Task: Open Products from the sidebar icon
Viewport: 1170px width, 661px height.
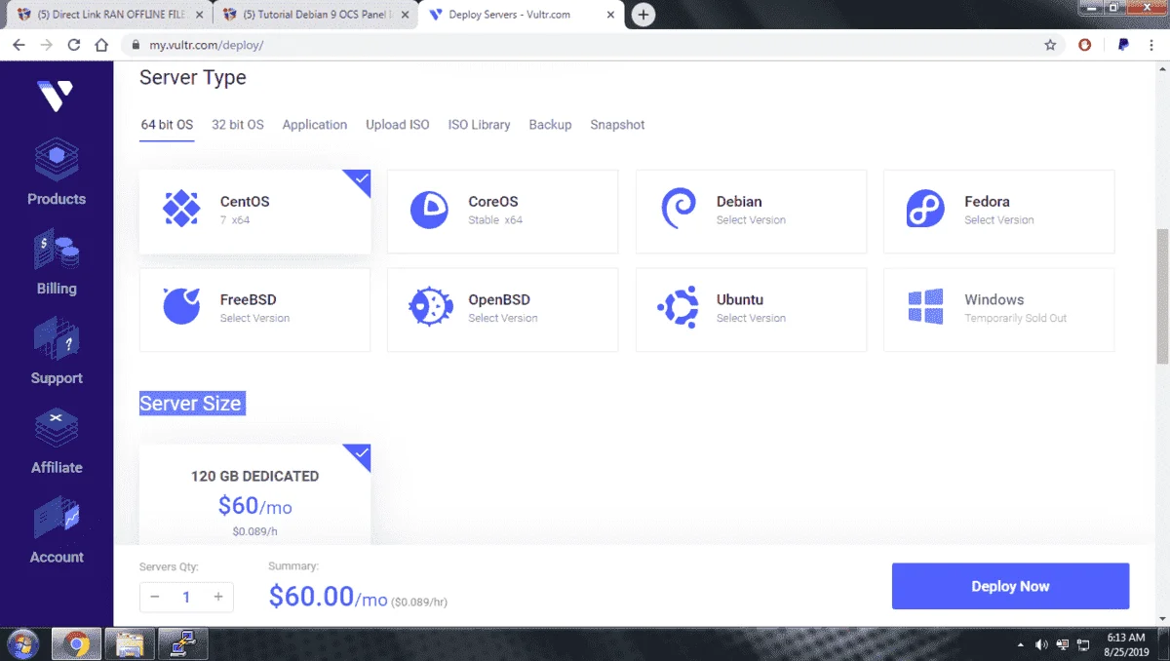Action: point(57,160)
